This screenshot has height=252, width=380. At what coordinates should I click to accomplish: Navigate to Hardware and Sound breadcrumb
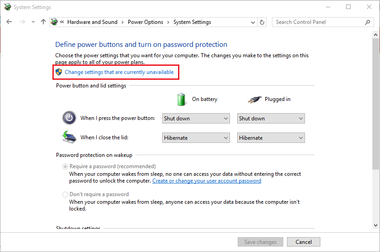[92, 22]
